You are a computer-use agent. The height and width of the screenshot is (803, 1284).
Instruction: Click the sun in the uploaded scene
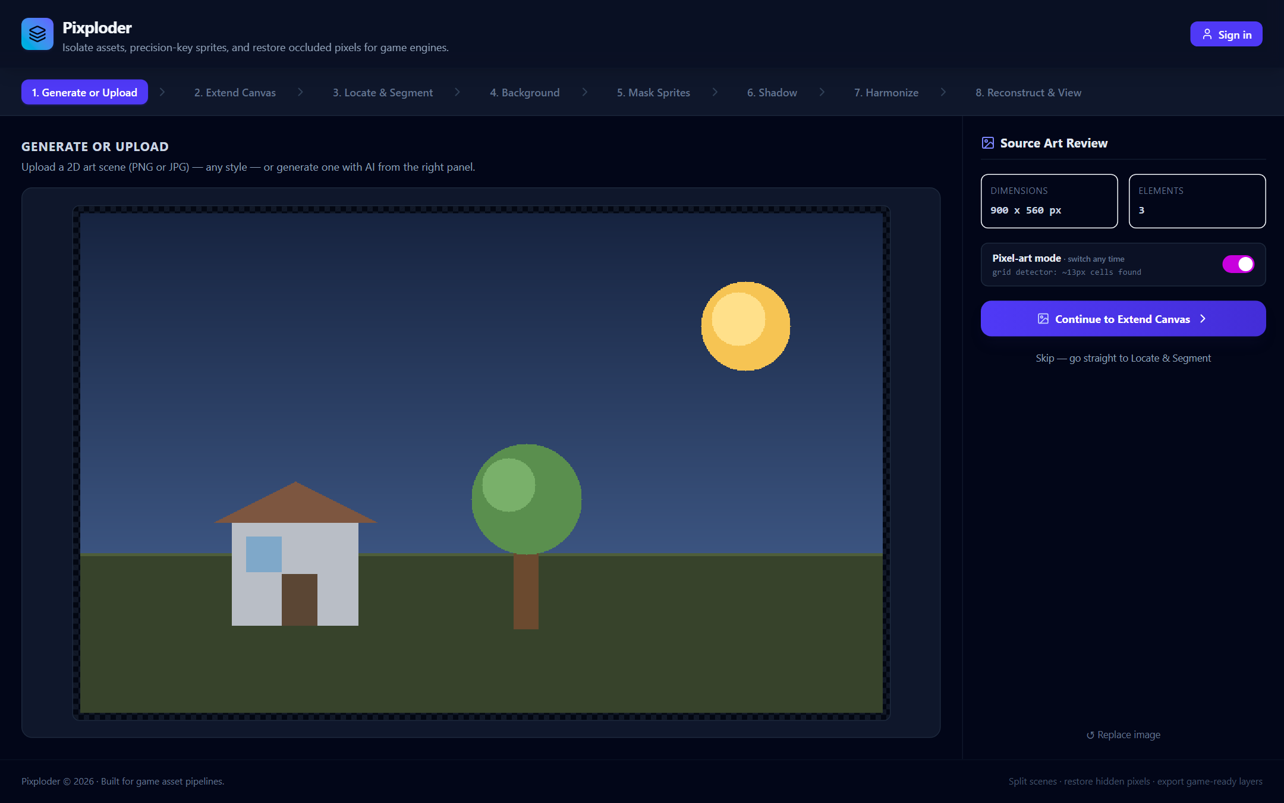(745, 326)
